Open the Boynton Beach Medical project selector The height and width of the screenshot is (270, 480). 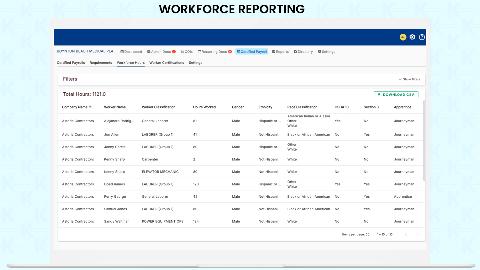[86, 51]
